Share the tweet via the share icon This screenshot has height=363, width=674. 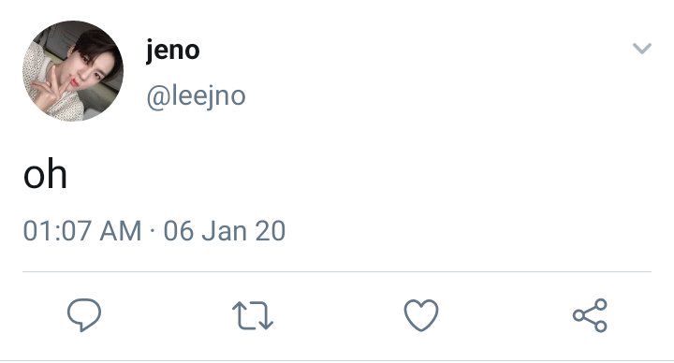590,315
